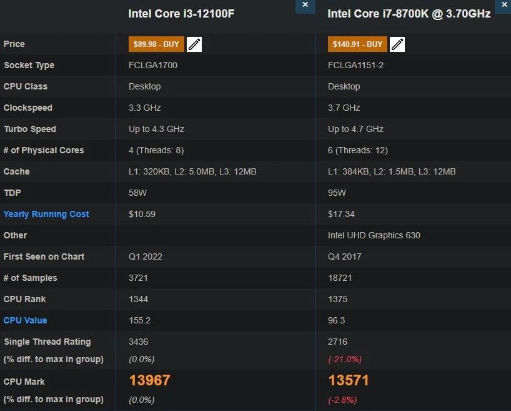Click the (-21.0%) difference value
Viewport: 511px width, 411px height.
tap(345, 360)
